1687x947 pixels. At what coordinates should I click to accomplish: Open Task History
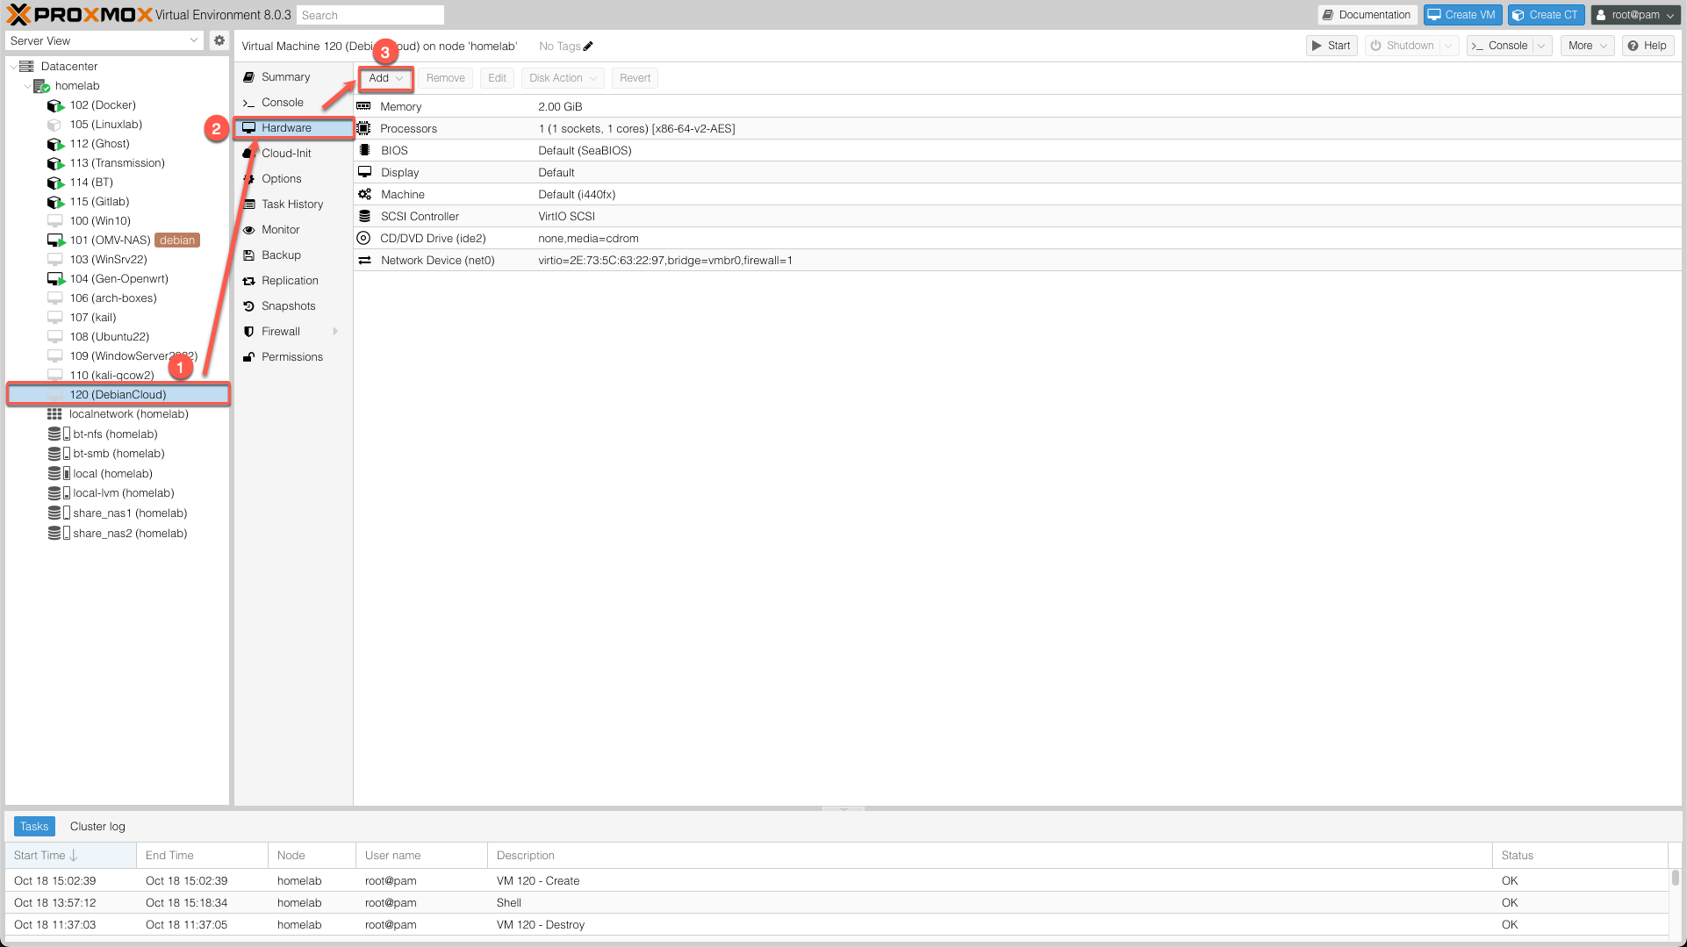pyautogui.click(x=293, y=204)
